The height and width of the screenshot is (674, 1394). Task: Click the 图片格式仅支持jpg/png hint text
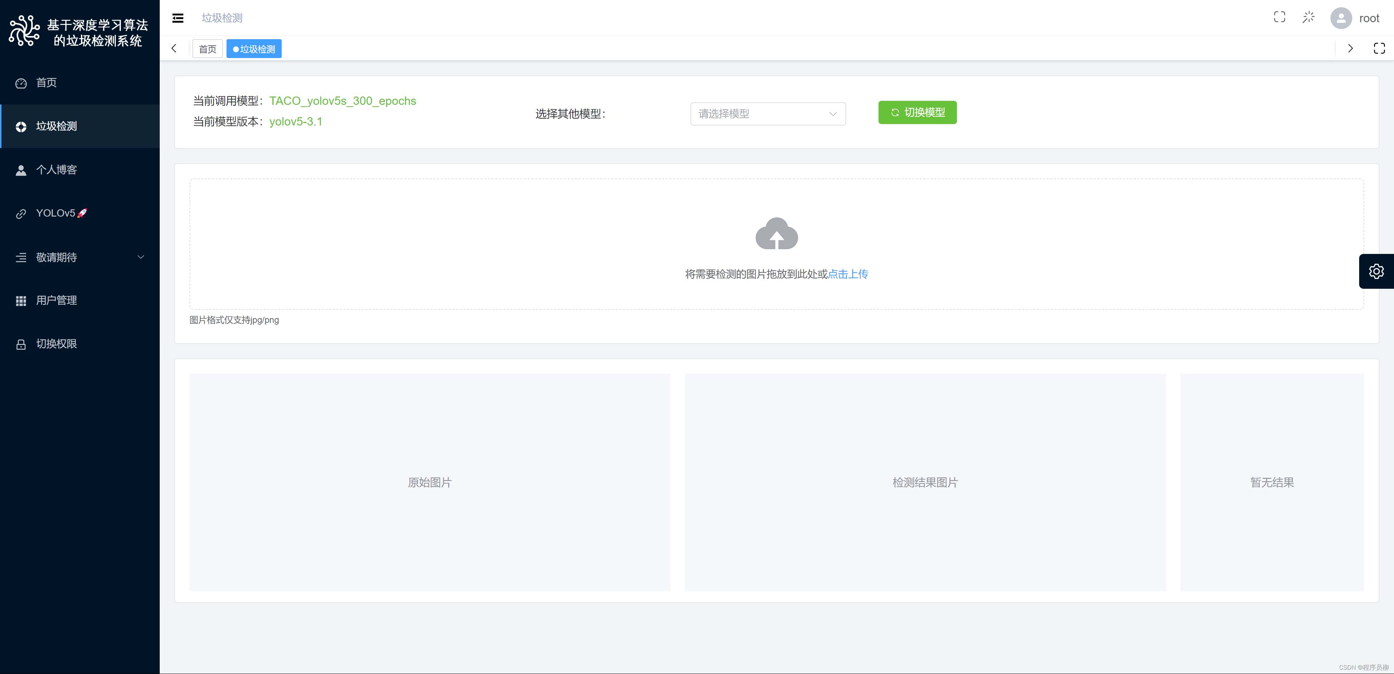pos(234,320)
